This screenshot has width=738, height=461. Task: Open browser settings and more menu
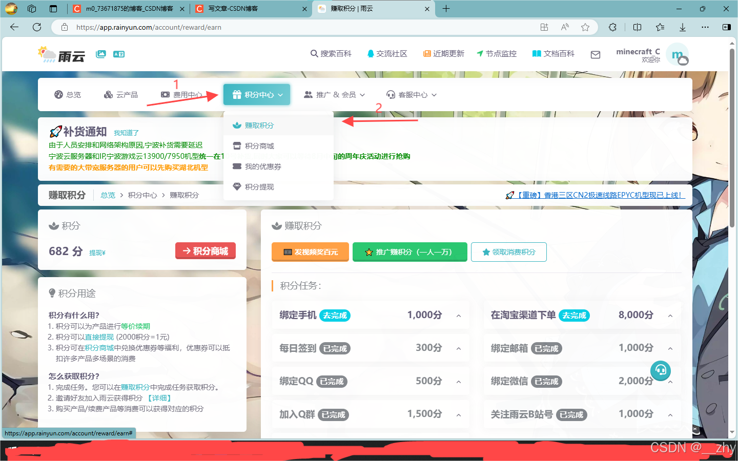pyautogui.click(x=705, y=27)
